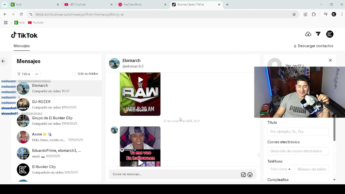Image resolution: width=345 pixels, height=194 pixels.
Task: Select the Business Suite TikTok tab
Action: click(196, 5)
